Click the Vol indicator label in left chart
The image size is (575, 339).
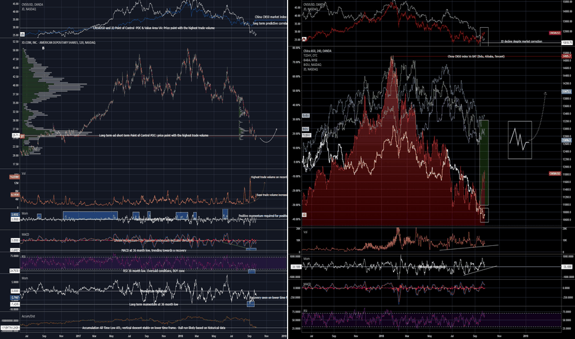pyautogui.click(x=23, y=173)
